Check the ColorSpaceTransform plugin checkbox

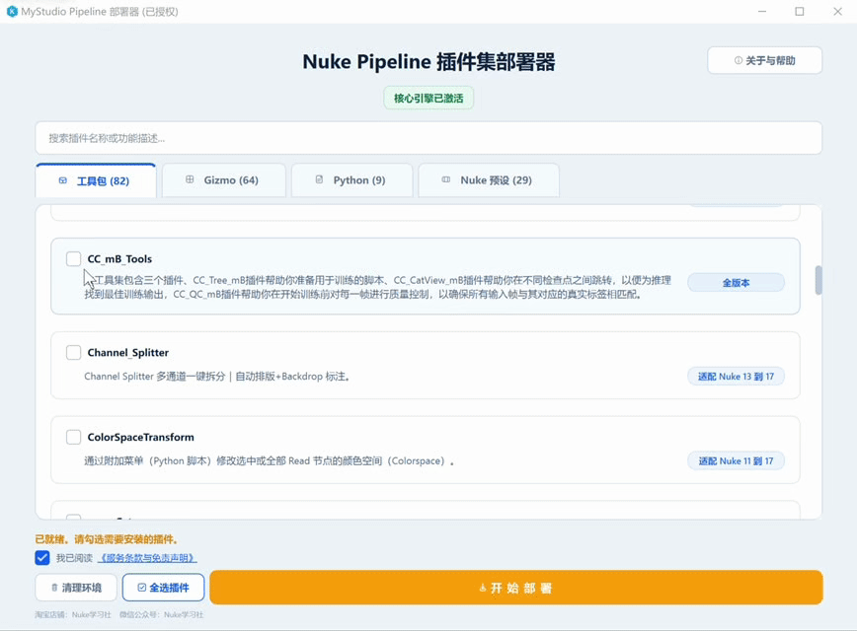tap(73, 437)
